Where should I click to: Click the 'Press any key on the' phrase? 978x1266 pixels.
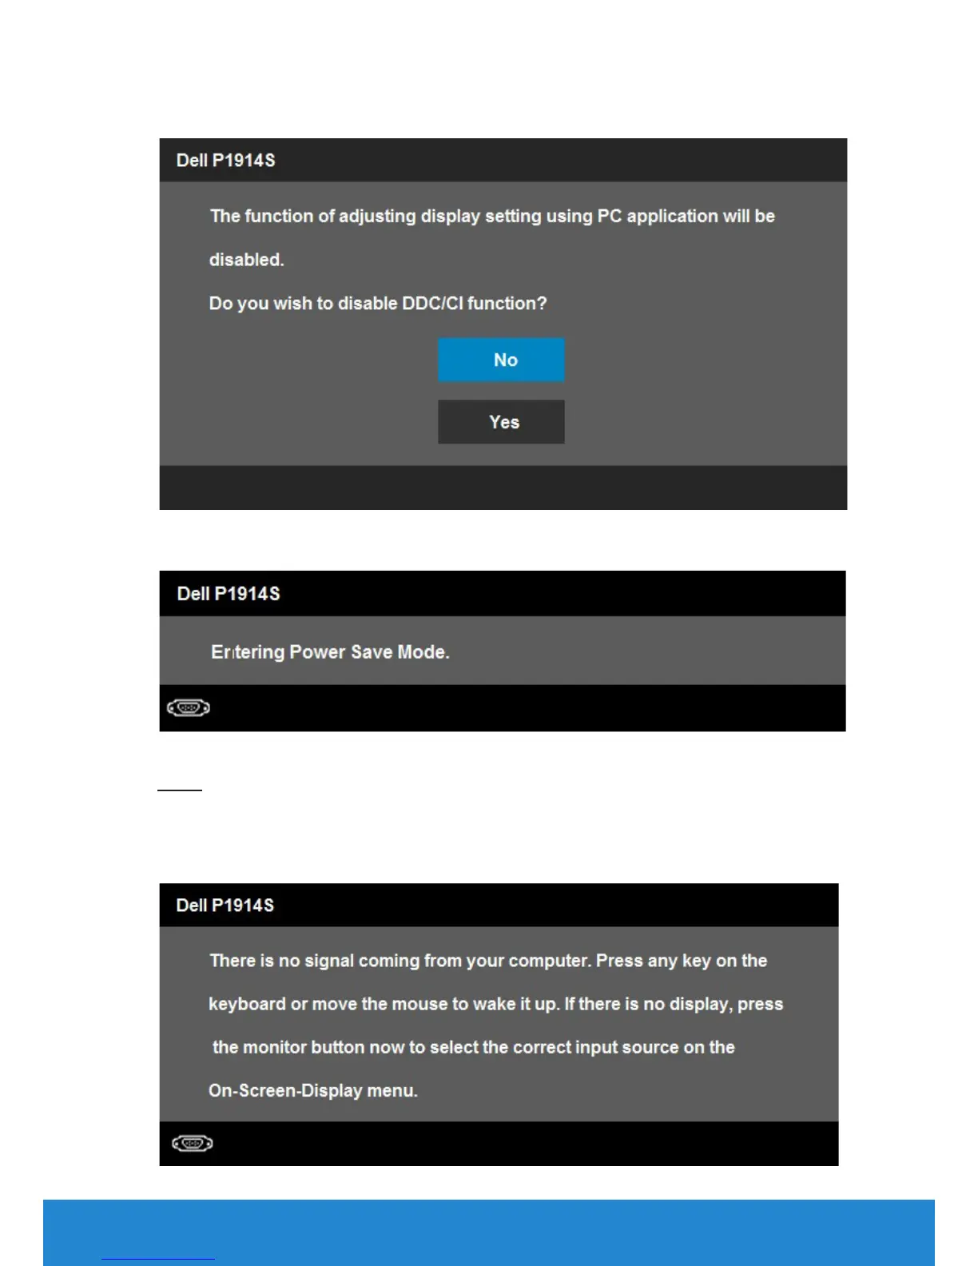[x=682, y=961]
